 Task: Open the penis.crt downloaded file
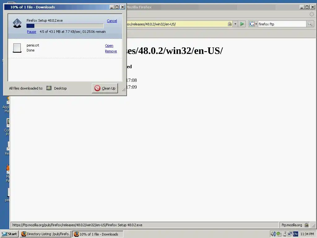pyautogui.click(x=109, y=46)
